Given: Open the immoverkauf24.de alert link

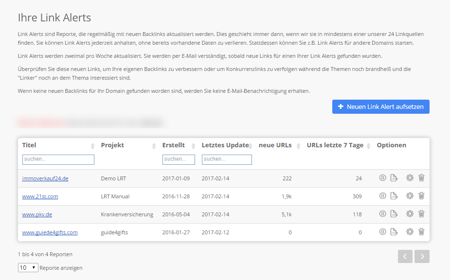Looking at the screenshot, I should tap(45, 178).
